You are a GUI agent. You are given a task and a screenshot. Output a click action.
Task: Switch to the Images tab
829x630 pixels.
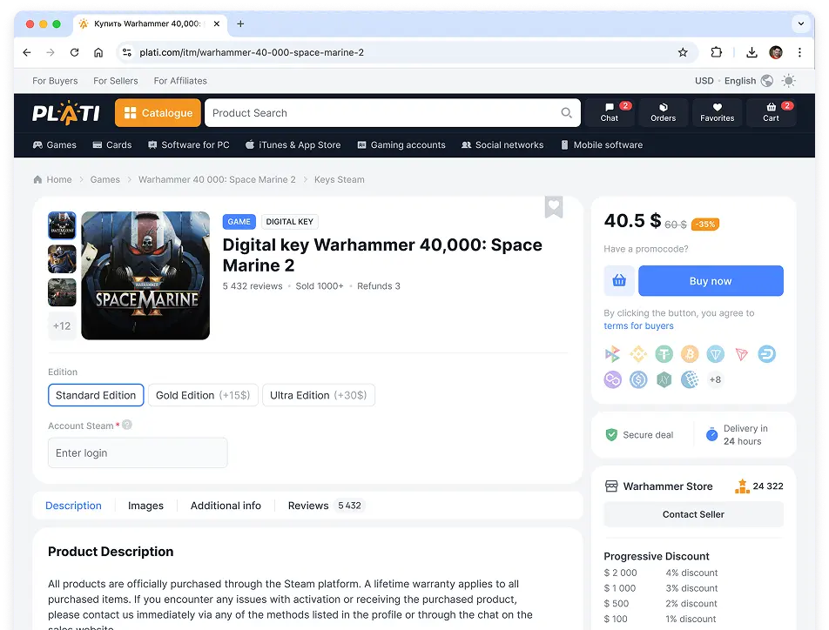tap(145, 506)
